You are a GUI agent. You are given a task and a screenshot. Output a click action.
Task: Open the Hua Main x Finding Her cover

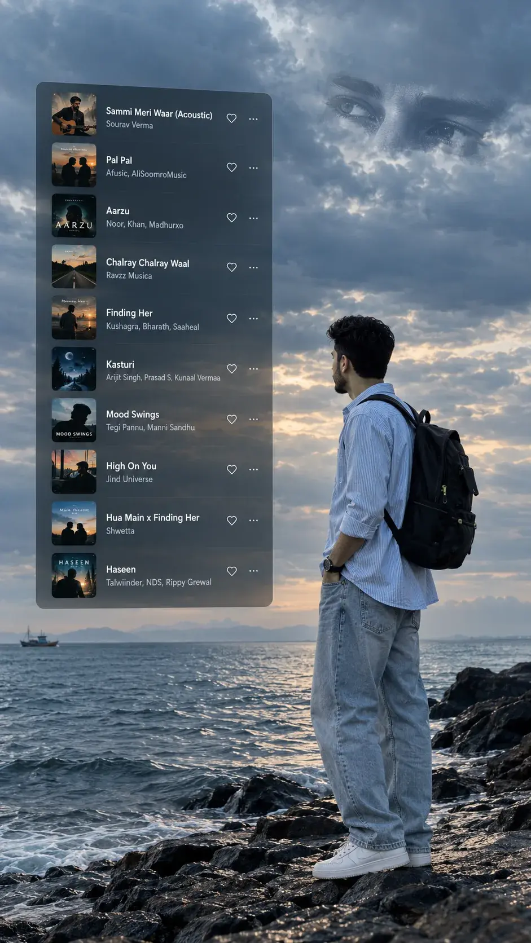pyautogui.click(x=74, y=523)
